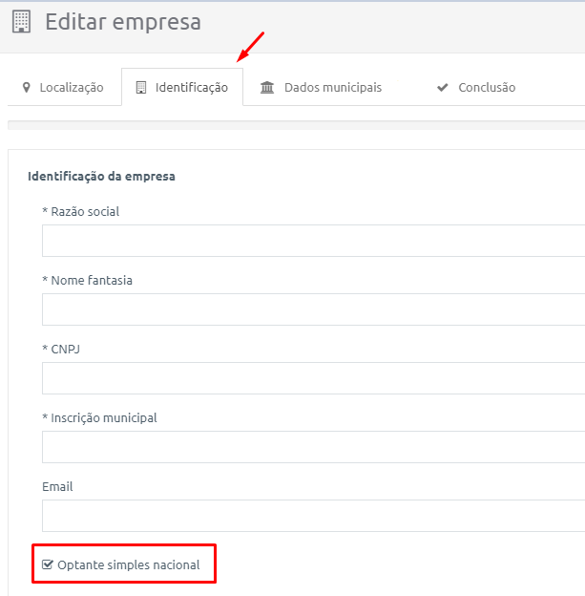The image size is (585, 596).
Task: Click the Email label
Action: click(x=57, y=487)
